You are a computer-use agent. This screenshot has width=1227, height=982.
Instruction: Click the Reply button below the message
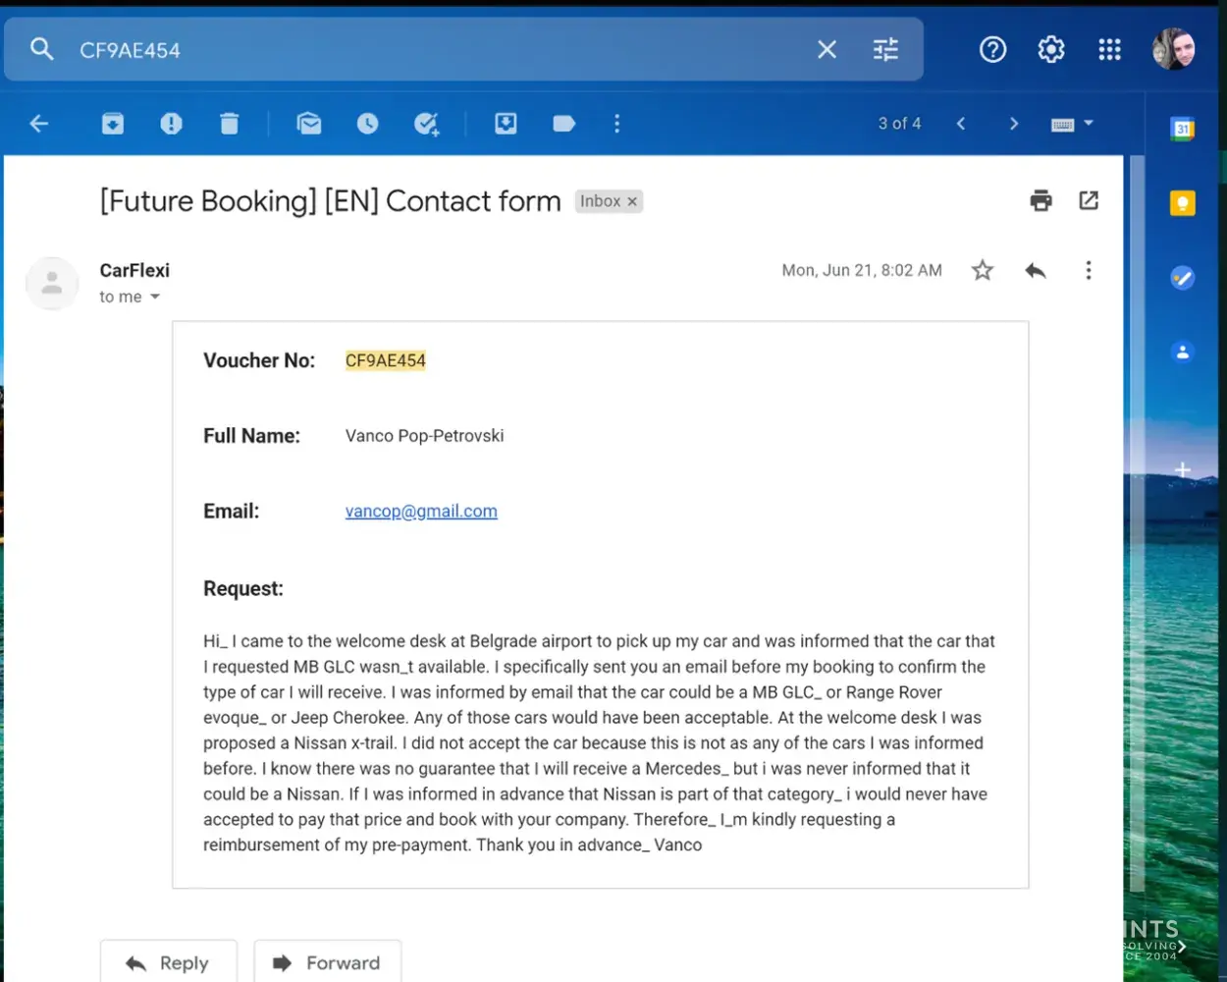[169, 962]
